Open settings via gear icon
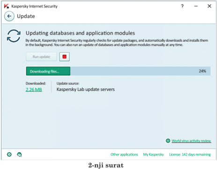Image resolution: width=217 pixels, height=169 pixels. (9, 154)
